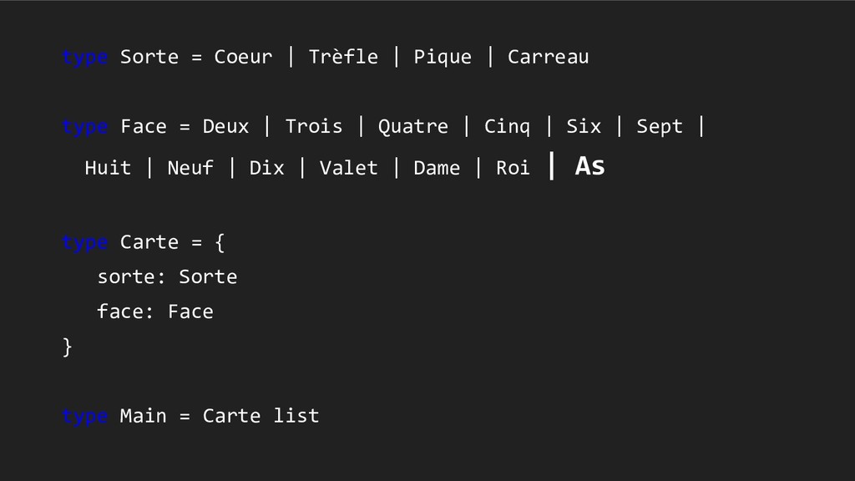Click 'Carte list' in Main type
Image resolution: width=855 pixels, height=481 pixels.
[261, 416]
